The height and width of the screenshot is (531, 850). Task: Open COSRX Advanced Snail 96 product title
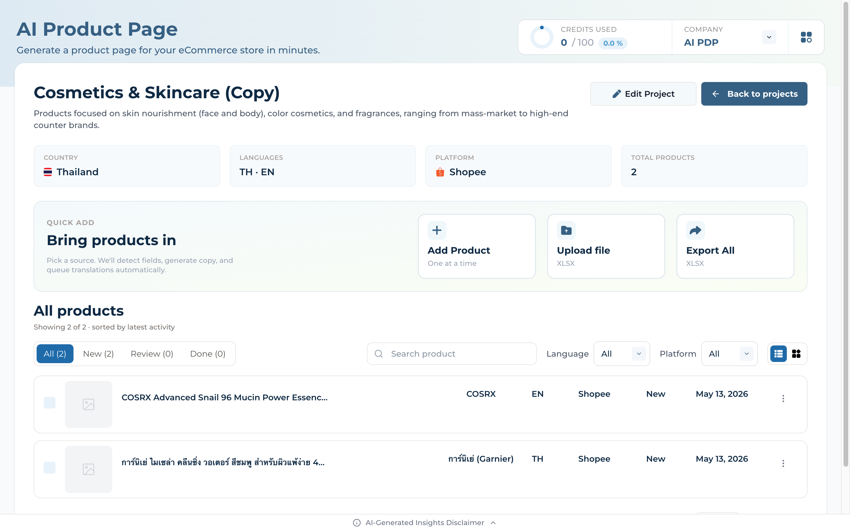[x=224, y=398]
